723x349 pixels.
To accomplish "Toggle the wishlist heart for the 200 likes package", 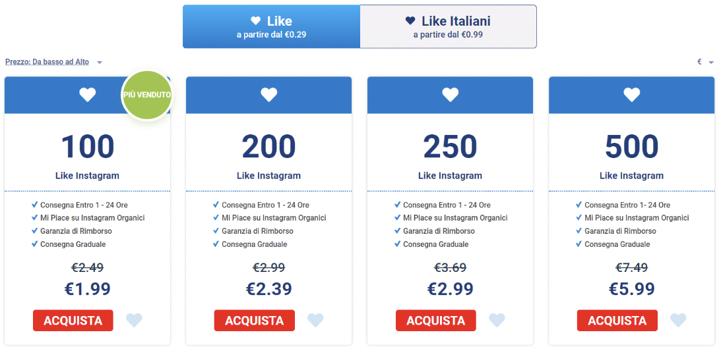I will (315, 320).
